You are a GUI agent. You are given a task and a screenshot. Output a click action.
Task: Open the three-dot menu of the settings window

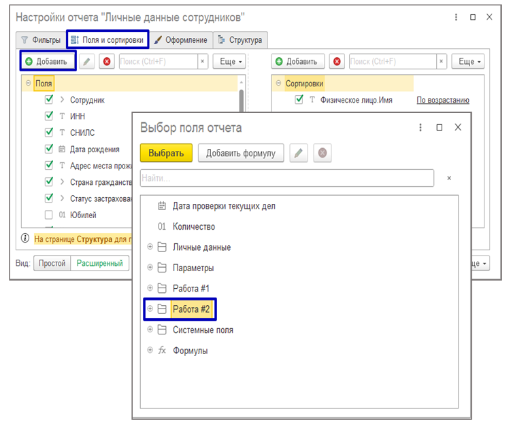tap(454, 17)
